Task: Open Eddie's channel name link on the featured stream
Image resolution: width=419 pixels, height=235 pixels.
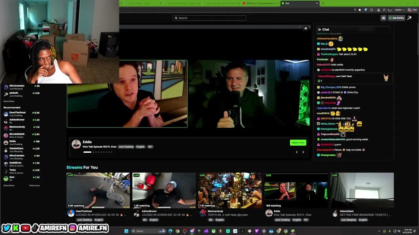Action: (87, 142)
